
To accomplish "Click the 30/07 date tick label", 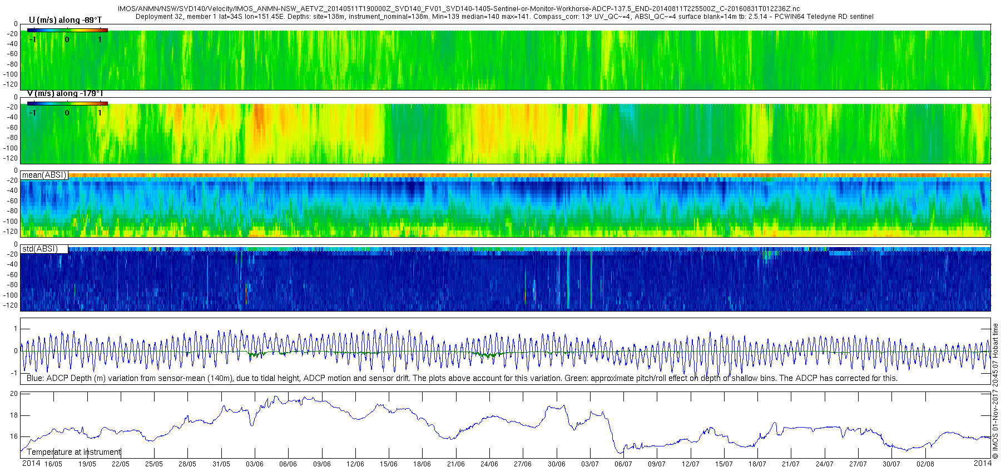I will pos(891,464).
